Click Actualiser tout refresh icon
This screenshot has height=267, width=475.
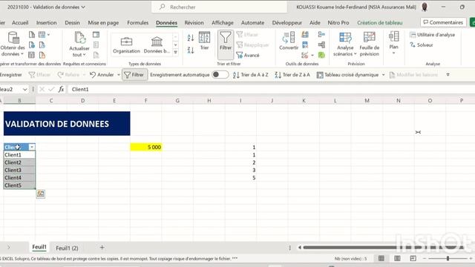pyautogui.click(x=79, y=44)
